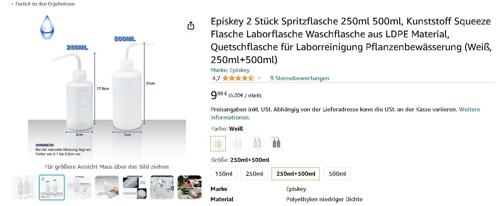This screenshot has width=498, height=206.
Task: Select the 150ml size option
Action: pos(224,174)
